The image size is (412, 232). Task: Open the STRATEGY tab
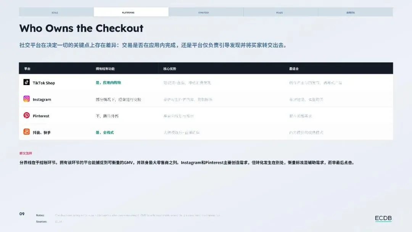tap(206, 12)
